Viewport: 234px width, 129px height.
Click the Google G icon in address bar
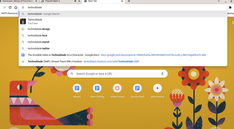[x=23, y=7]
